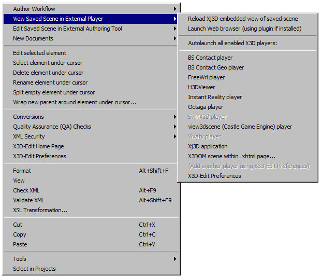
Task: Open scene in FreeWrl player
Action: point(206,77)
